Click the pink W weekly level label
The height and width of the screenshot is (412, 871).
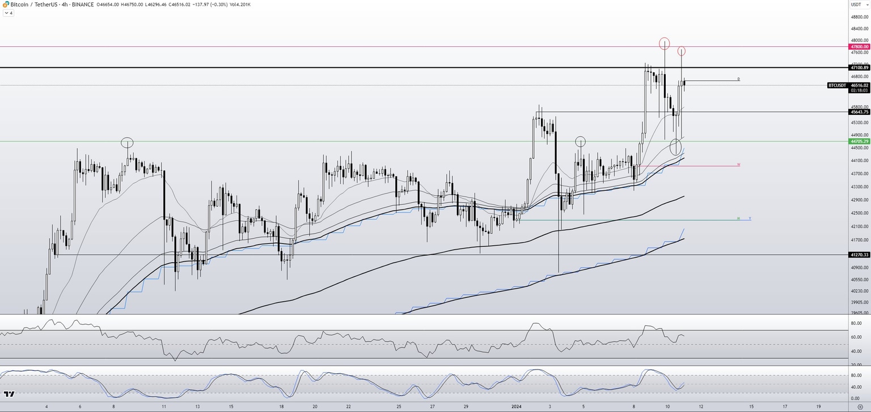738,165
